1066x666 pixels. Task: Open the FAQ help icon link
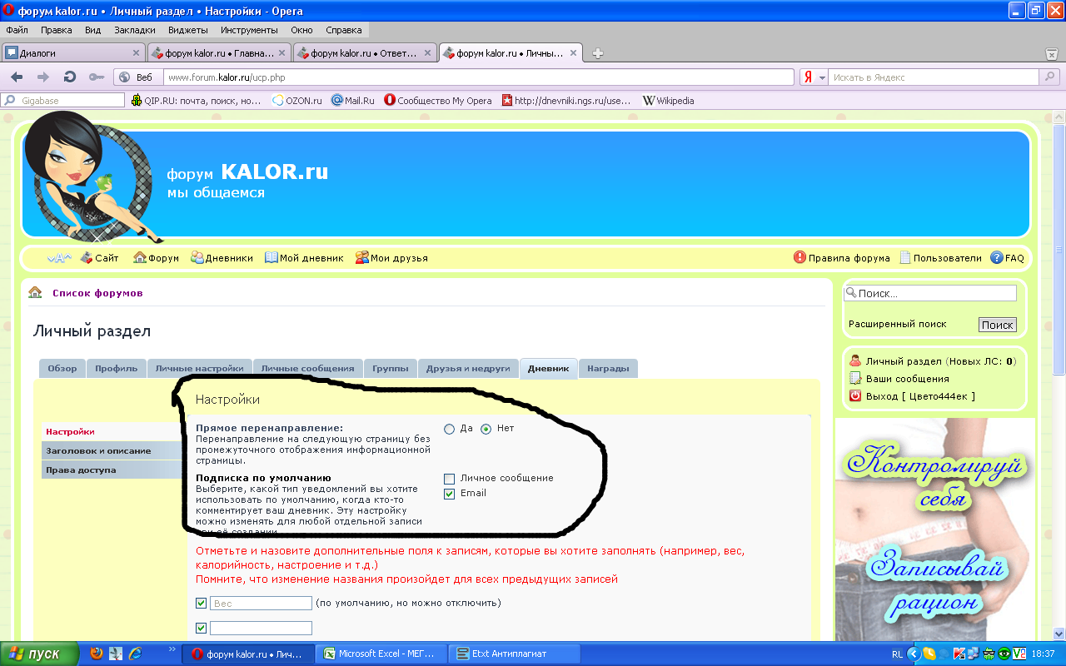(996, 258)
